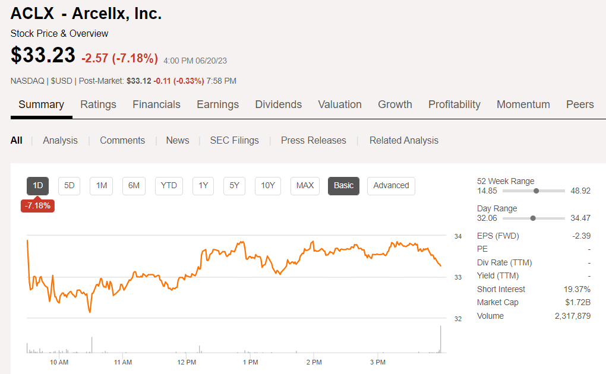The width and height of the screenshot is (606, 374).
Task: Go to the Valuation tab
Action: 340,104
